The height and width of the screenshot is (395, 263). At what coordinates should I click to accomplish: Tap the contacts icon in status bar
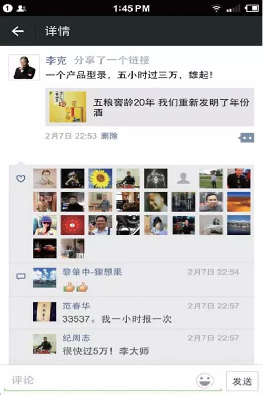click(x=21, y=8)
